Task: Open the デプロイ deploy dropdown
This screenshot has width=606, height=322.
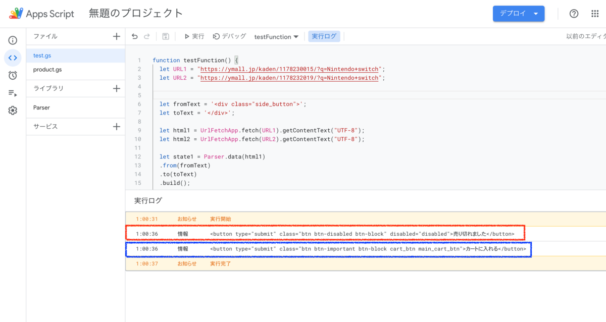Action: (x=519, y=14)
